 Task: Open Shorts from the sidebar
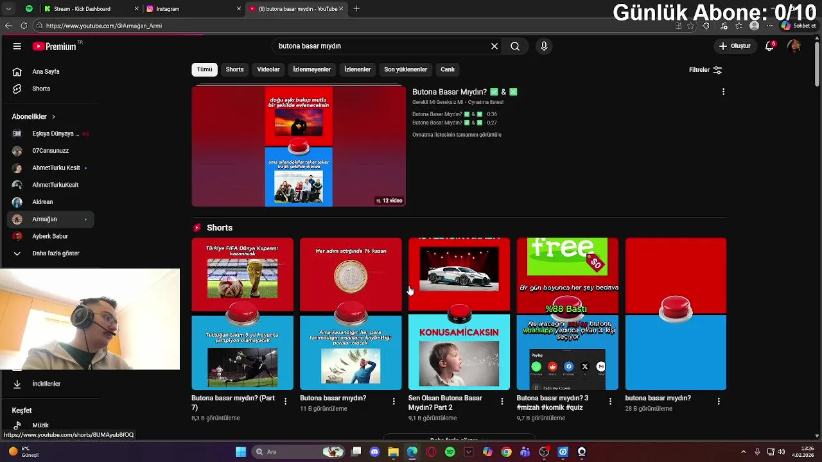point(50,89)
